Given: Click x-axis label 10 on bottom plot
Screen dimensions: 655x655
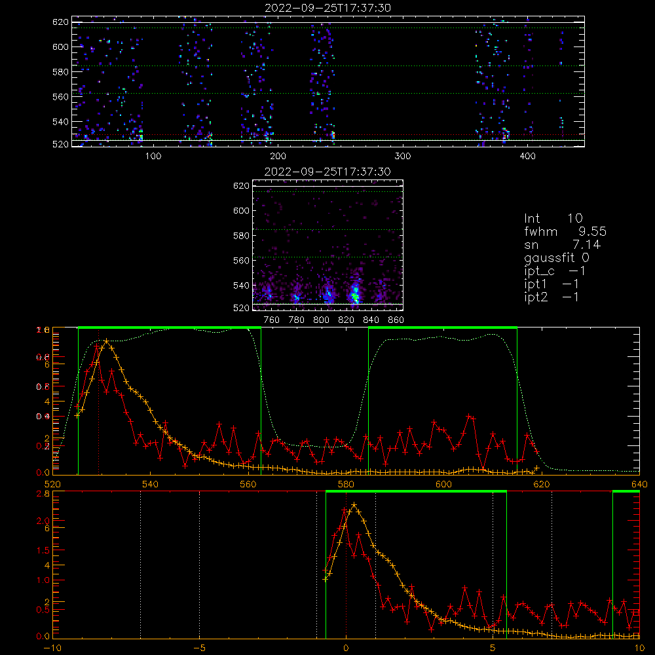Looking at the screenshot, I should point(639,648).
